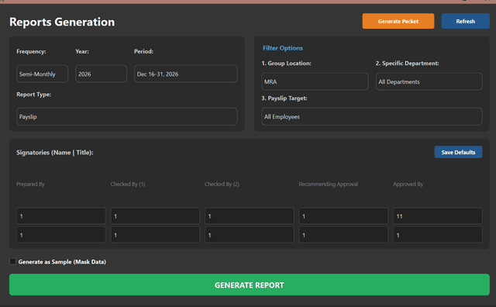Image resolution: width=496 pixels, height=307 pixels.
Task: Click the 2. Specific Department label
Action: [x=407, y=64]
